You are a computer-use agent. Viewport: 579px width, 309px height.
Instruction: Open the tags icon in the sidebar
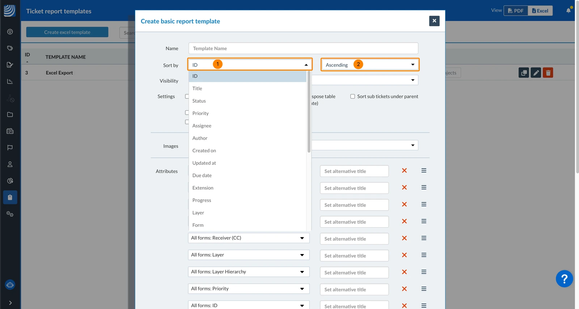pyautogui.click(x=10, y=48)
